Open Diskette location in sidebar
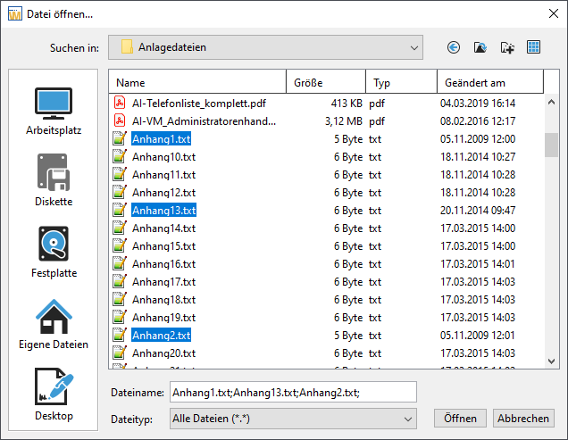This screenshot has width=568, height=440. tap(54, 180)
